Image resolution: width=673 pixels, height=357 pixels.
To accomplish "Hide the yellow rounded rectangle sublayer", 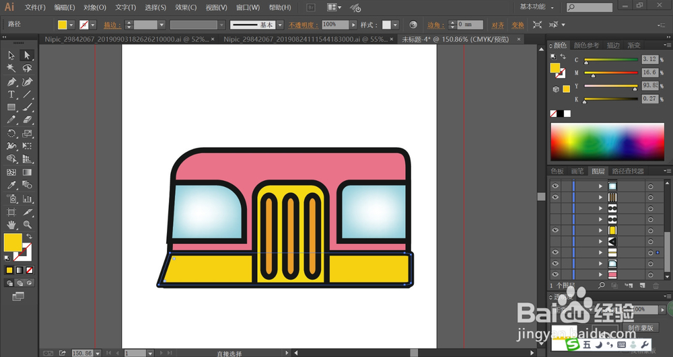I will (x=555, y=230).
